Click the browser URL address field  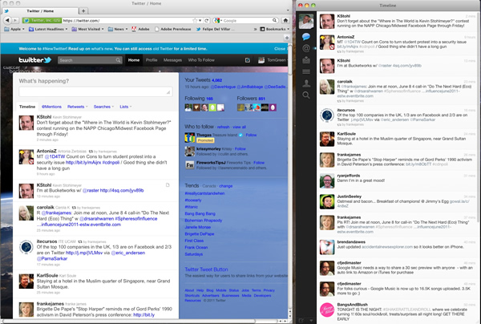(x=127, y=21)
